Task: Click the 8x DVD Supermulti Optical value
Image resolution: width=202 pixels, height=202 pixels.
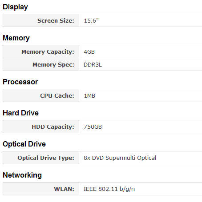Action: 120,158
